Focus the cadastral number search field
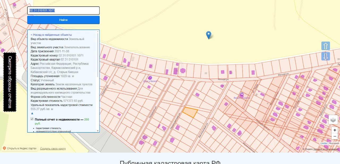340x164 pixels. click(63, 11)
